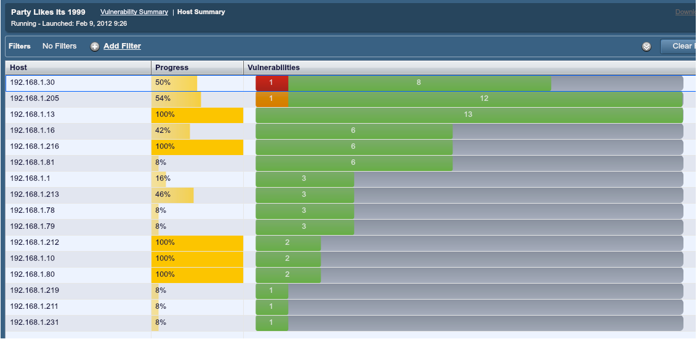Click the 54% progress bar for 192.168.1.205

point(176,99)
